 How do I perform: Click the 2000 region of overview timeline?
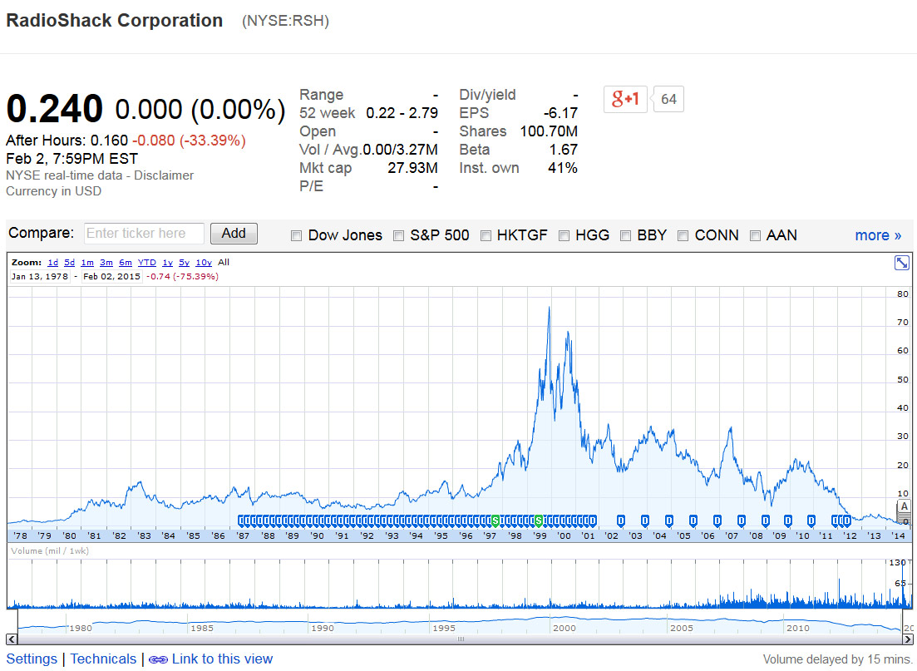(564, 628)
